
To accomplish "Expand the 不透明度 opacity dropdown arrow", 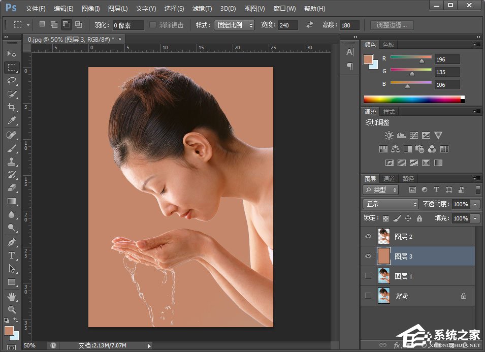I will click(x=475, y=204).
